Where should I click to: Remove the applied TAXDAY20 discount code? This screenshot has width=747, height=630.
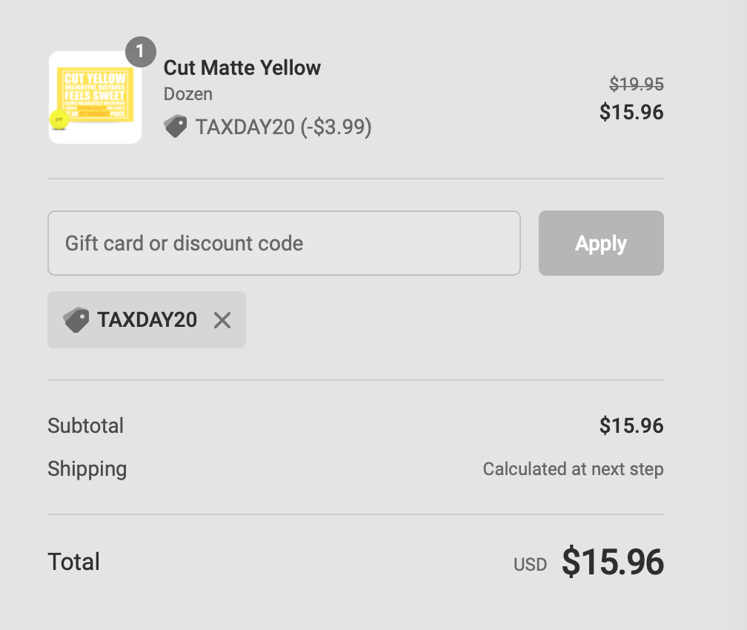pos(222,320)
